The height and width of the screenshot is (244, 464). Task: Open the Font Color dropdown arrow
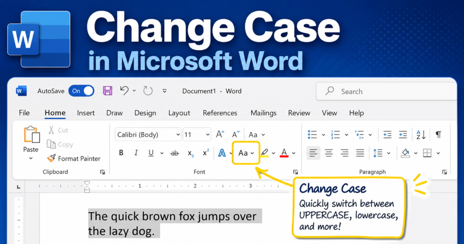click(x=294, y=153)
